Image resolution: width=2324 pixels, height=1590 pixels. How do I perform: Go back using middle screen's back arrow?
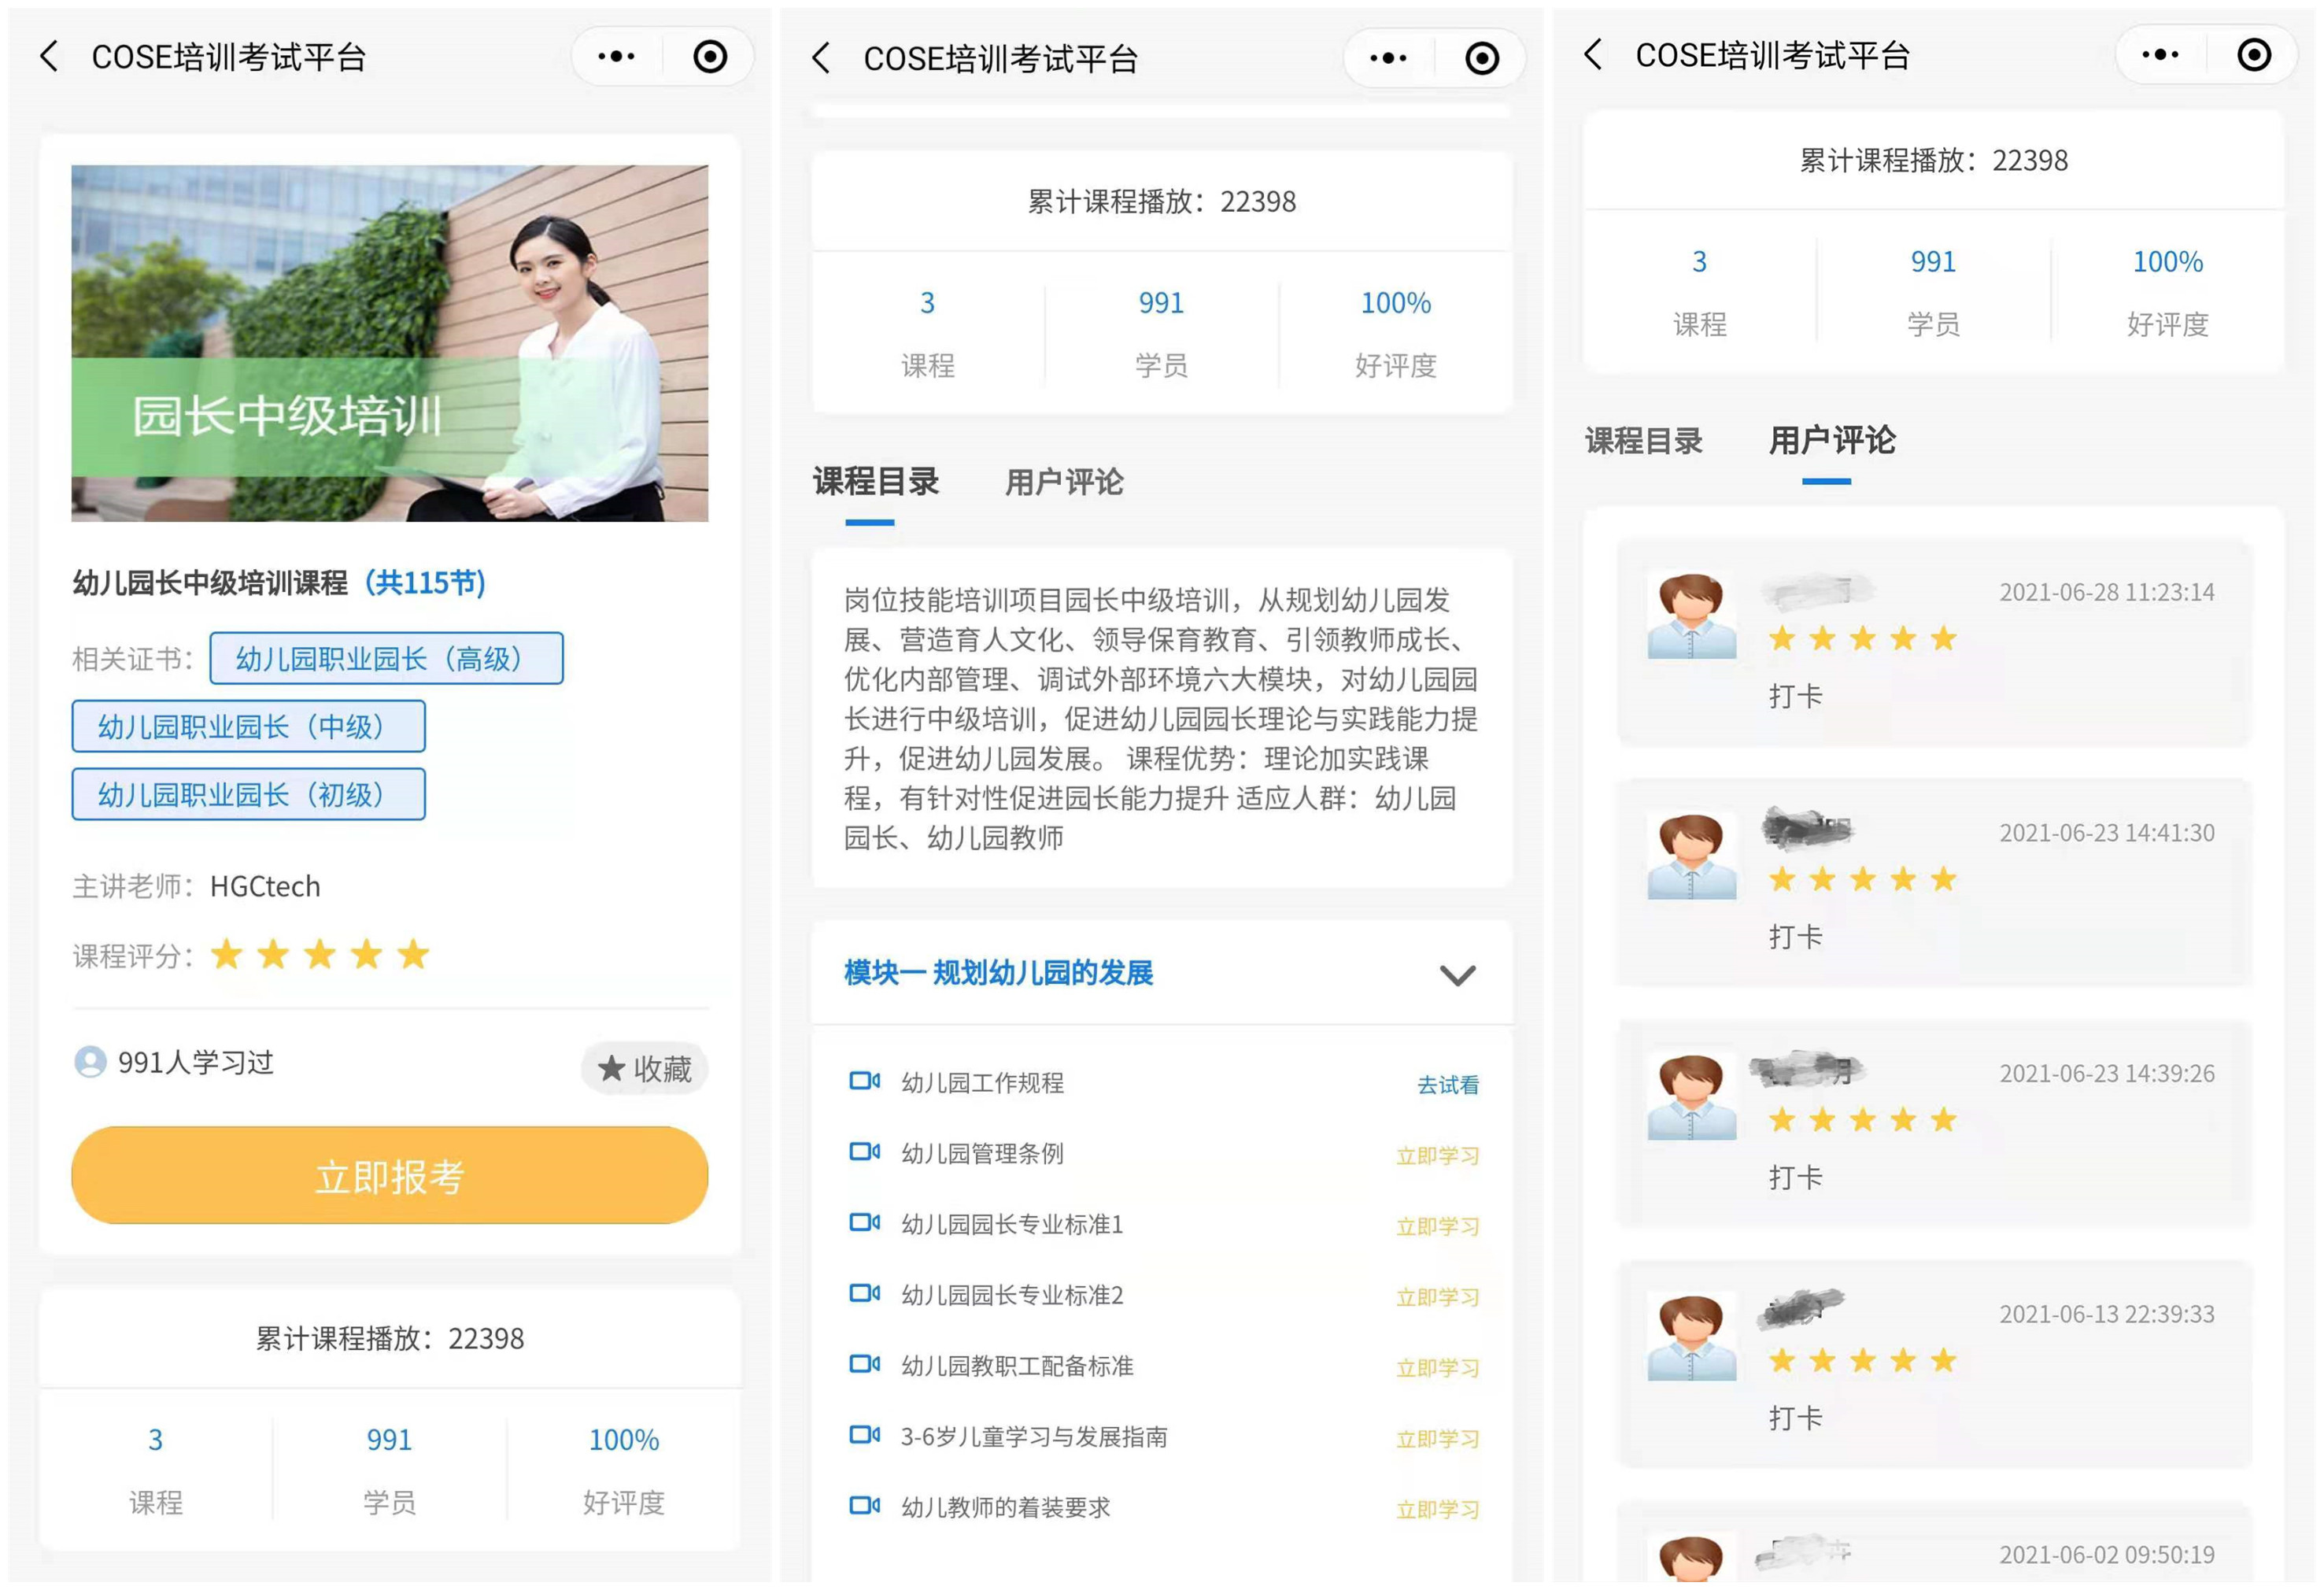pyautogui.click(x=821, y=58)
